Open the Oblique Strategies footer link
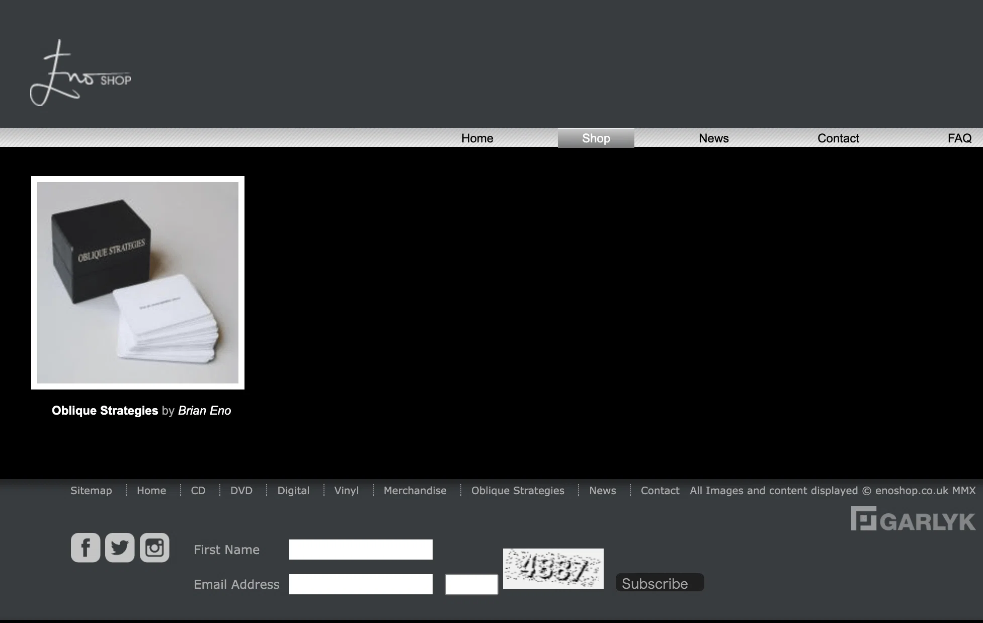 point(518,491)
